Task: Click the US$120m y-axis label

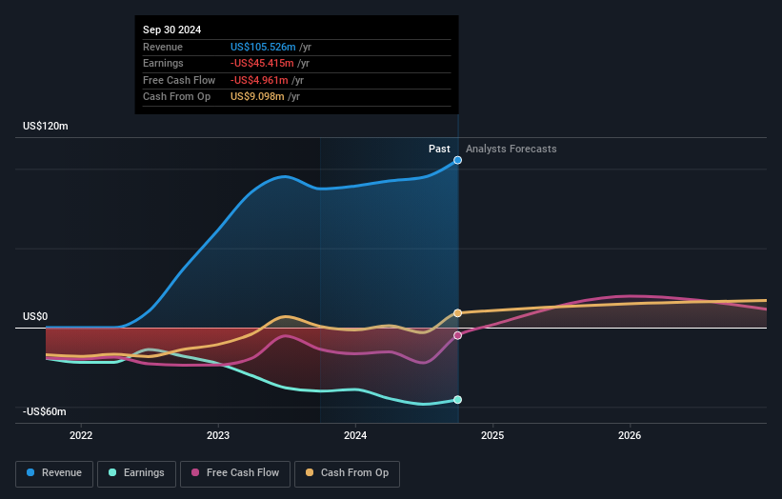Action: point(46,126)
